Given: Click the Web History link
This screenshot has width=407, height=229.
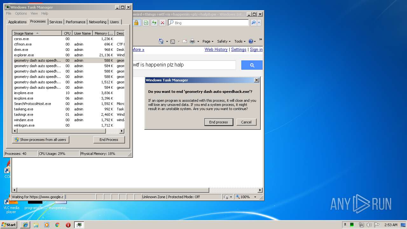Looking at the screenshot, I should 216,50.
